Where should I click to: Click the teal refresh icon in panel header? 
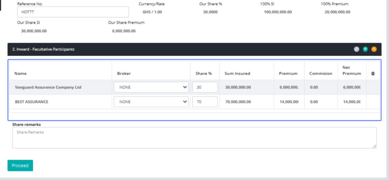click(x=365, y=49)
